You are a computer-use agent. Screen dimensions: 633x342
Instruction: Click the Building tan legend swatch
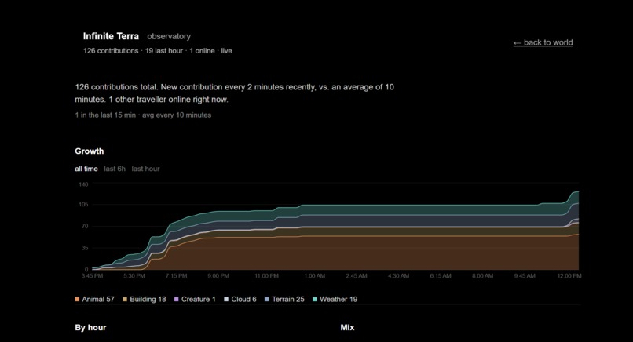click(x=125, y=300)
